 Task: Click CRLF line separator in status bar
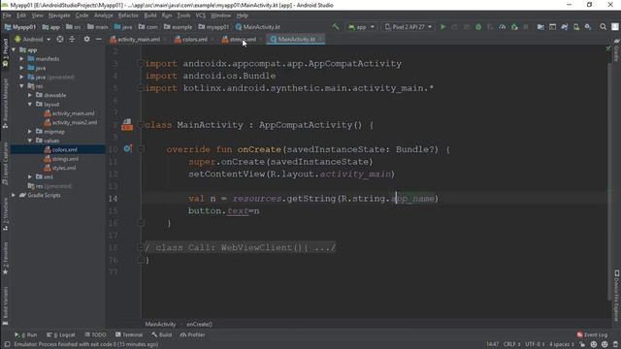pos(511,344)
